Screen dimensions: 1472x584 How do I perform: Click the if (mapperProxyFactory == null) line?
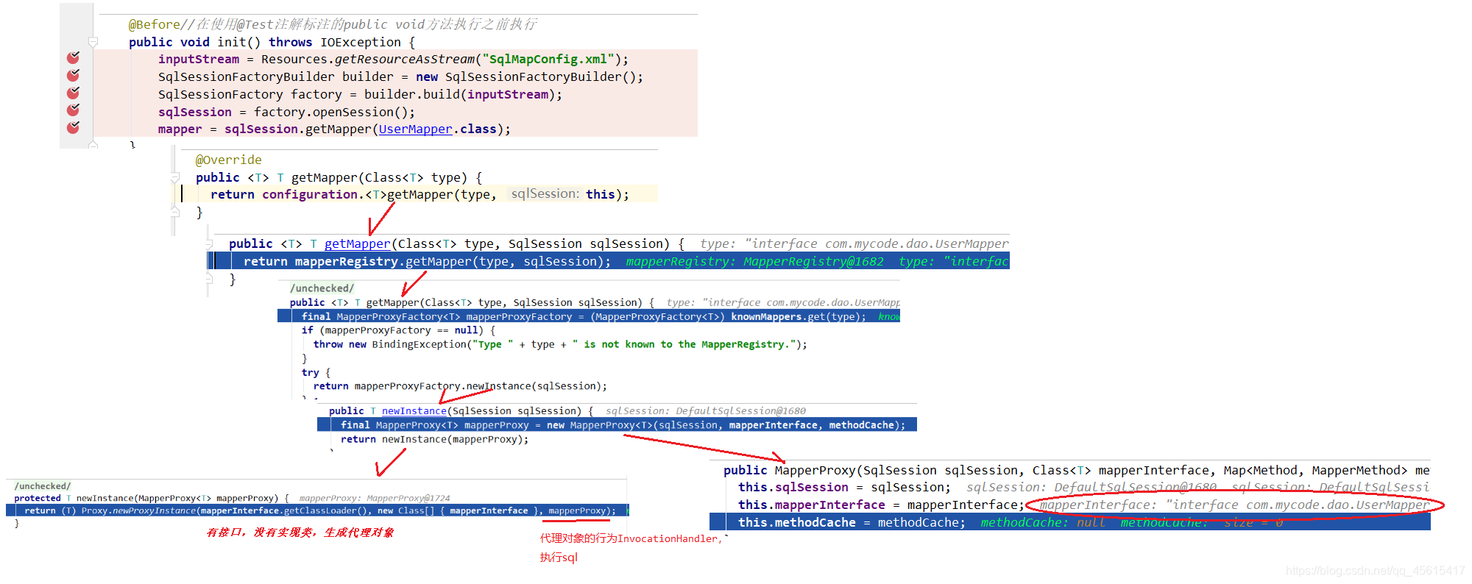pyautogui.click(x=398, y=330)
